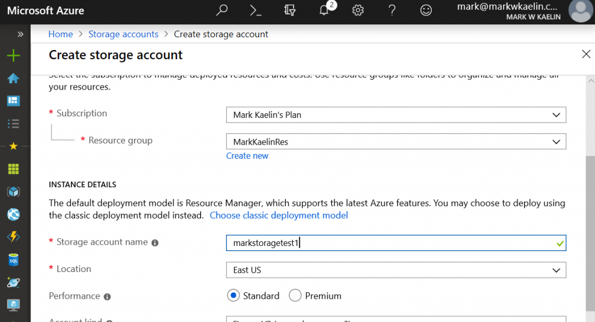Open help question mark icon
The image size is (595, 322).
pos(392,10)
